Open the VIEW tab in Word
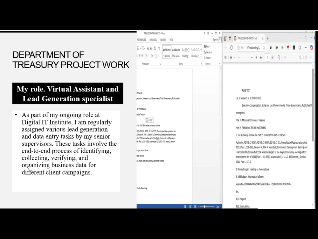The image size is (318, 239). (x=171, y=40)
